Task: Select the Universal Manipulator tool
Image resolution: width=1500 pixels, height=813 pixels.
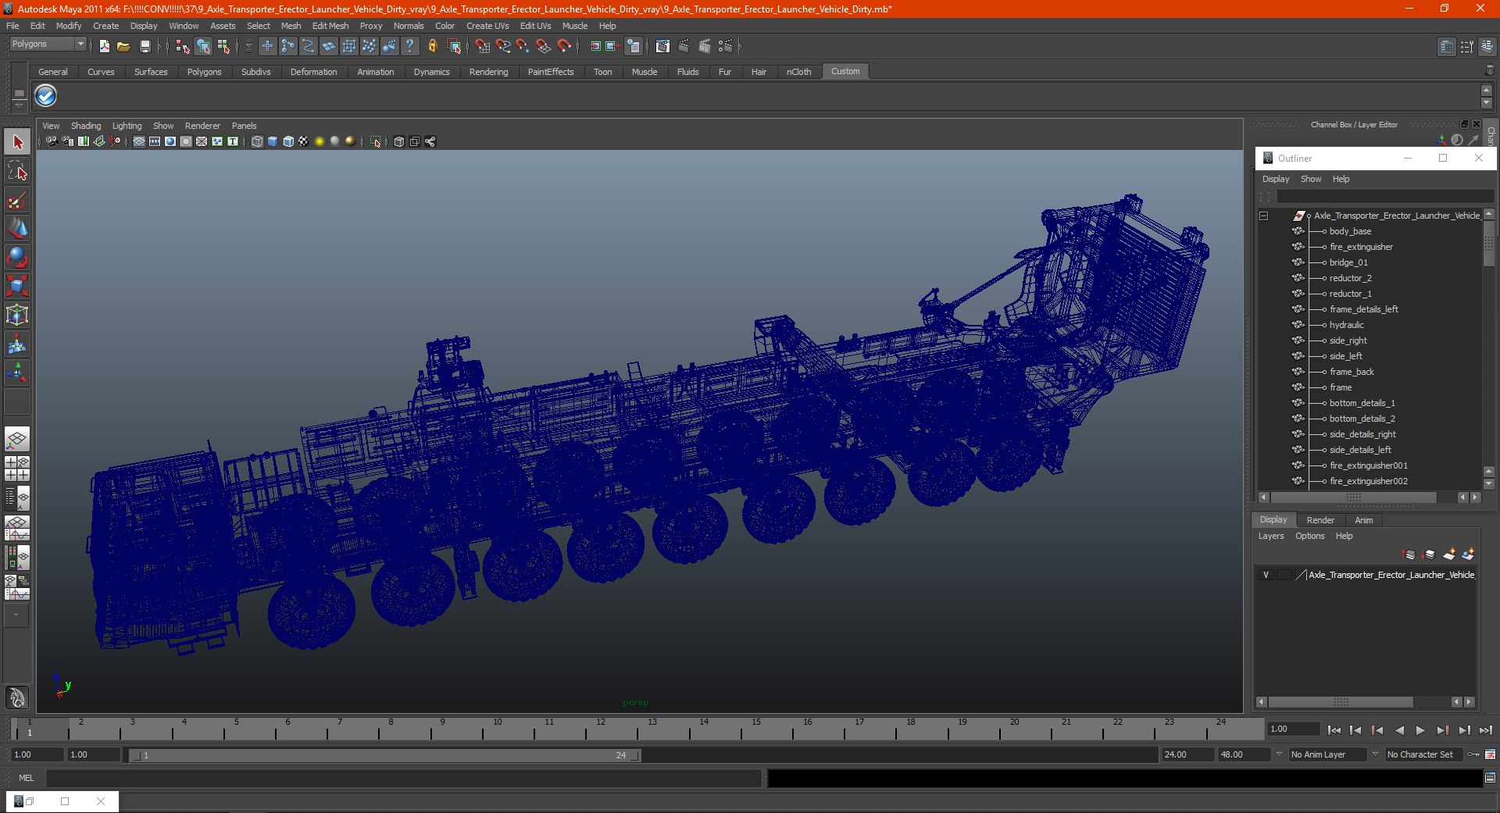Action: tap(17, 315)
